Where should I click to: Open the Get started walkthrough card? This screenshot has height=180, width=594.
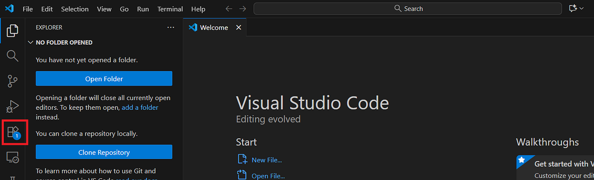[555, 168]
